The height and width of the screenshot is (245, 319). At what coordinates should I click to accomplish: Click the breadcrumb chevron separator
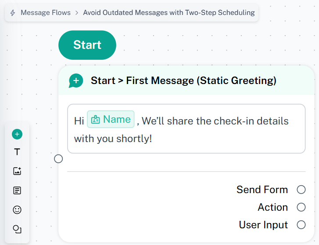coord(77,13)
